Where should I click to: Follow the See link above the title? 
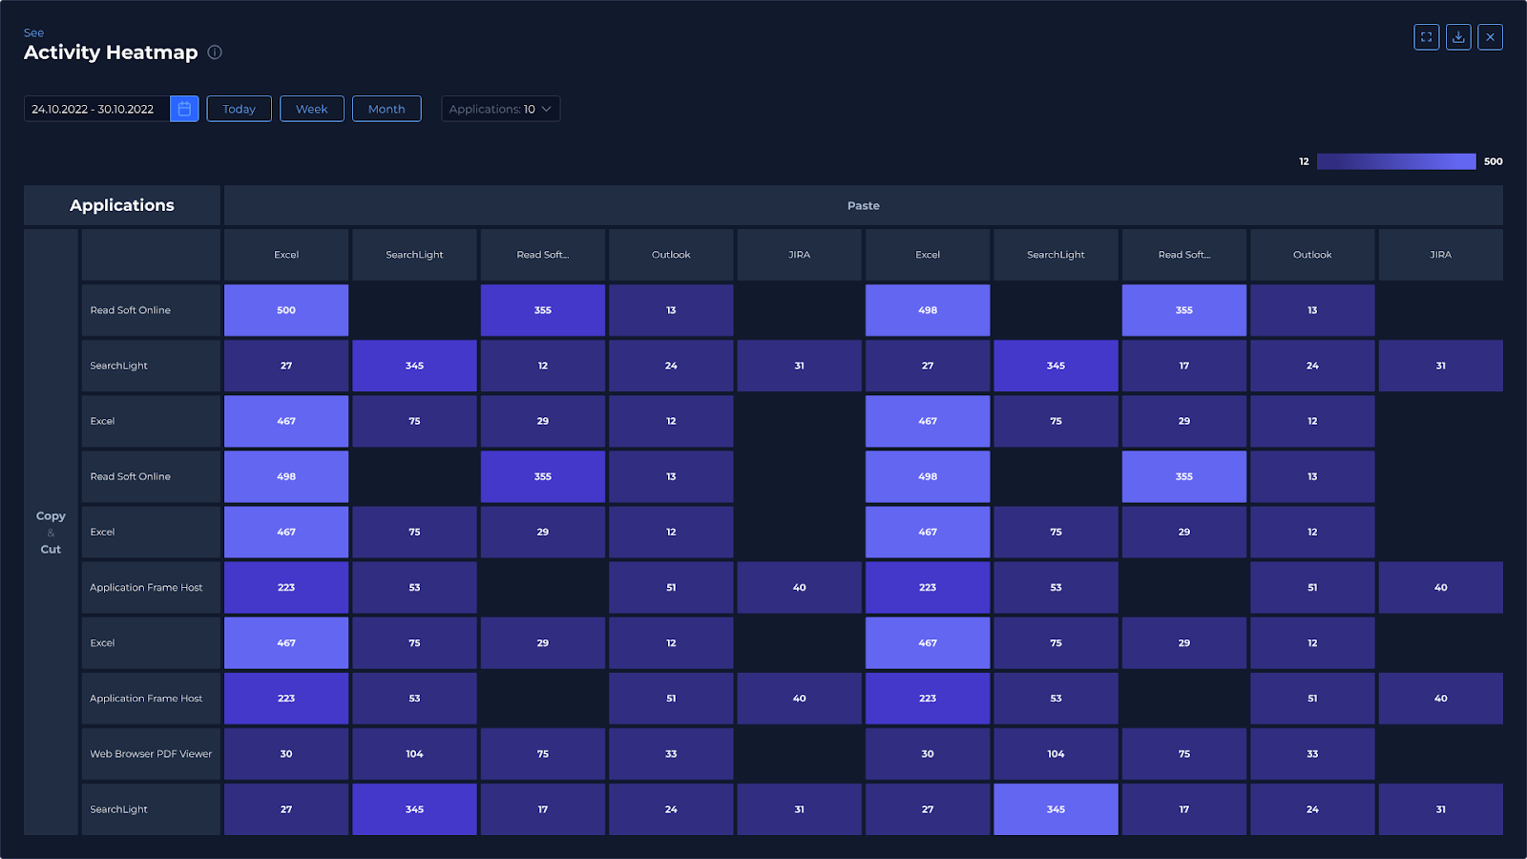33,32
